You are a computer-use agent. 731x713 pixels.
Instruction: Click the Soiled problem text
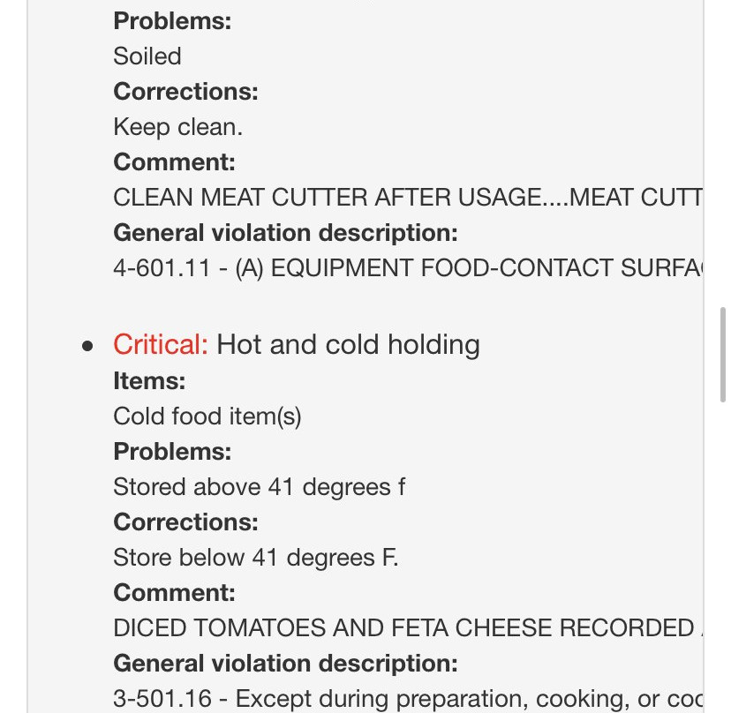[147, 56]
